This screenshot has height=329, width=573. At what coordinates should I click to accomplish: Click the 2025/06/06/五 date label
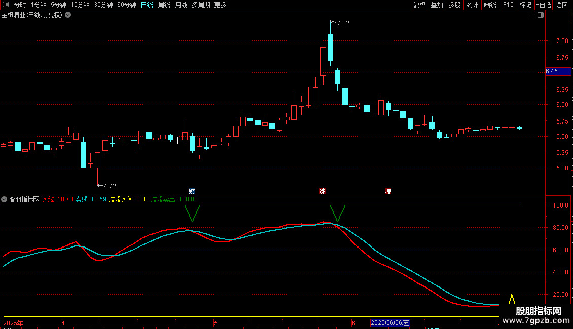tap(390, 323)
